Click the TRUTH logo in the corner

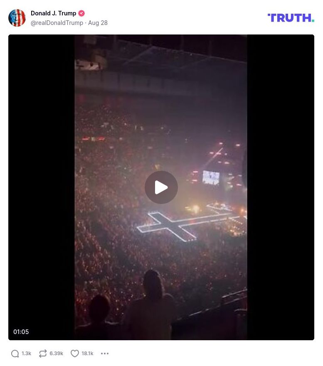click(291, 18)
